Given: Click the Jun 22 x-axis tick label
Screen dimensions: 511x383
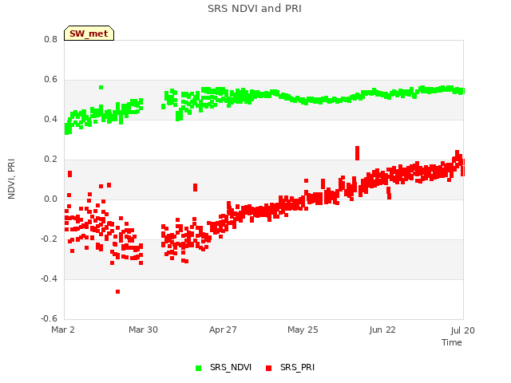Looking at the screenshot, I should tap(382, 330).
